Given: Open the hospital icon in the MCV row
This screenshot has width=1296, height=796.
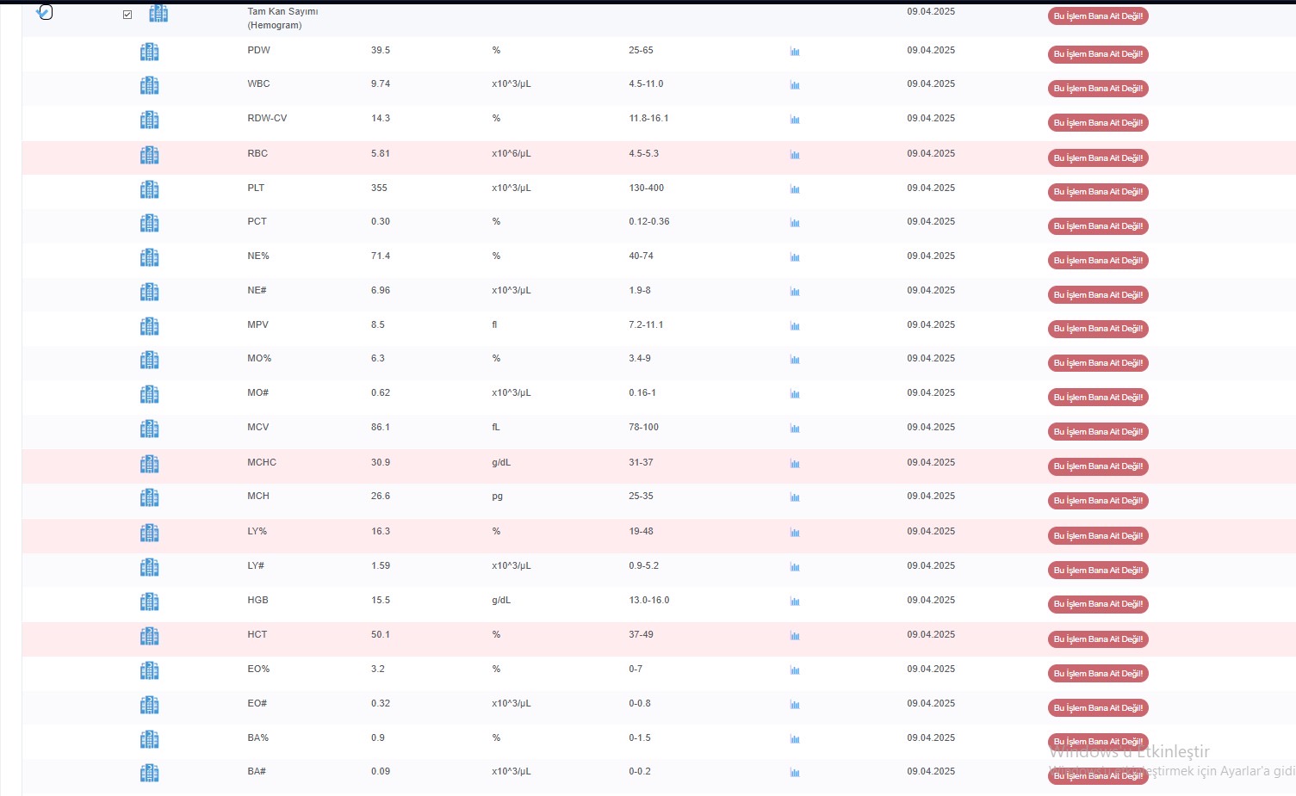Looking at the screenshot, I should coord(149,429).
